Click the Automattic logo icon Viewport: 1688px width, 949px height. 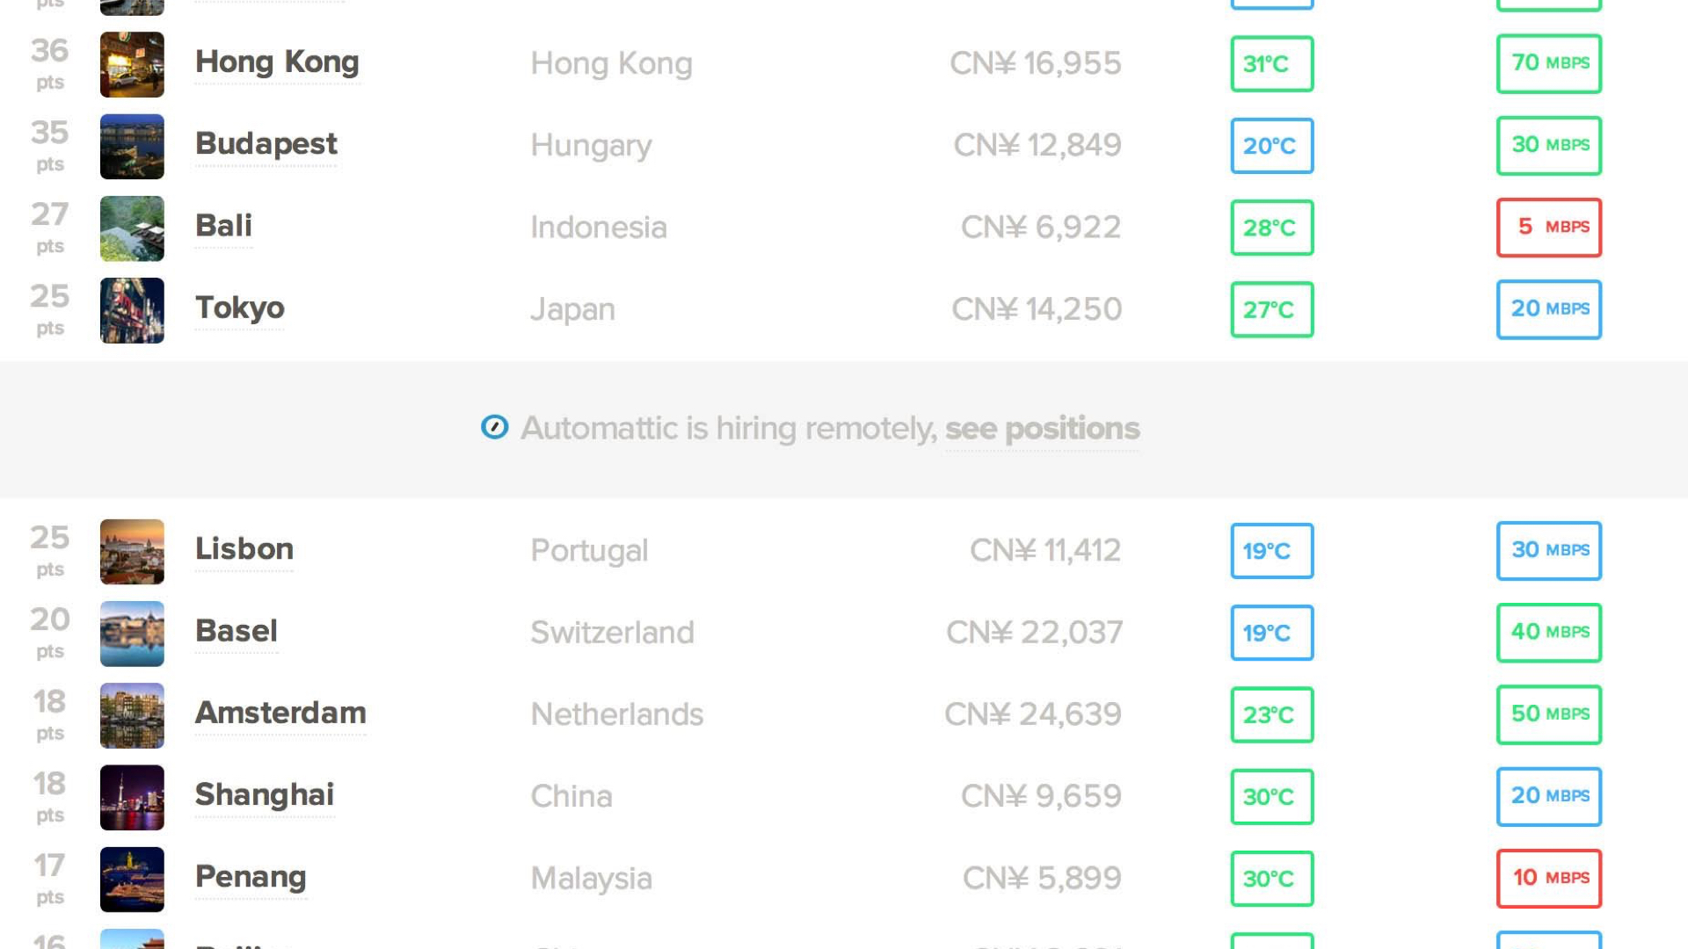494,427
